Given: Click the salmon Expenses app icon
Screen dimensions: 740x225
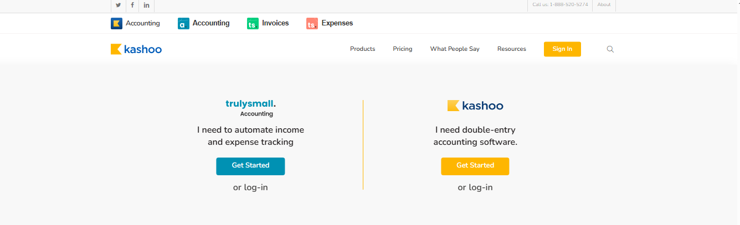Looking at the screenshot, I should click(312, 23).
